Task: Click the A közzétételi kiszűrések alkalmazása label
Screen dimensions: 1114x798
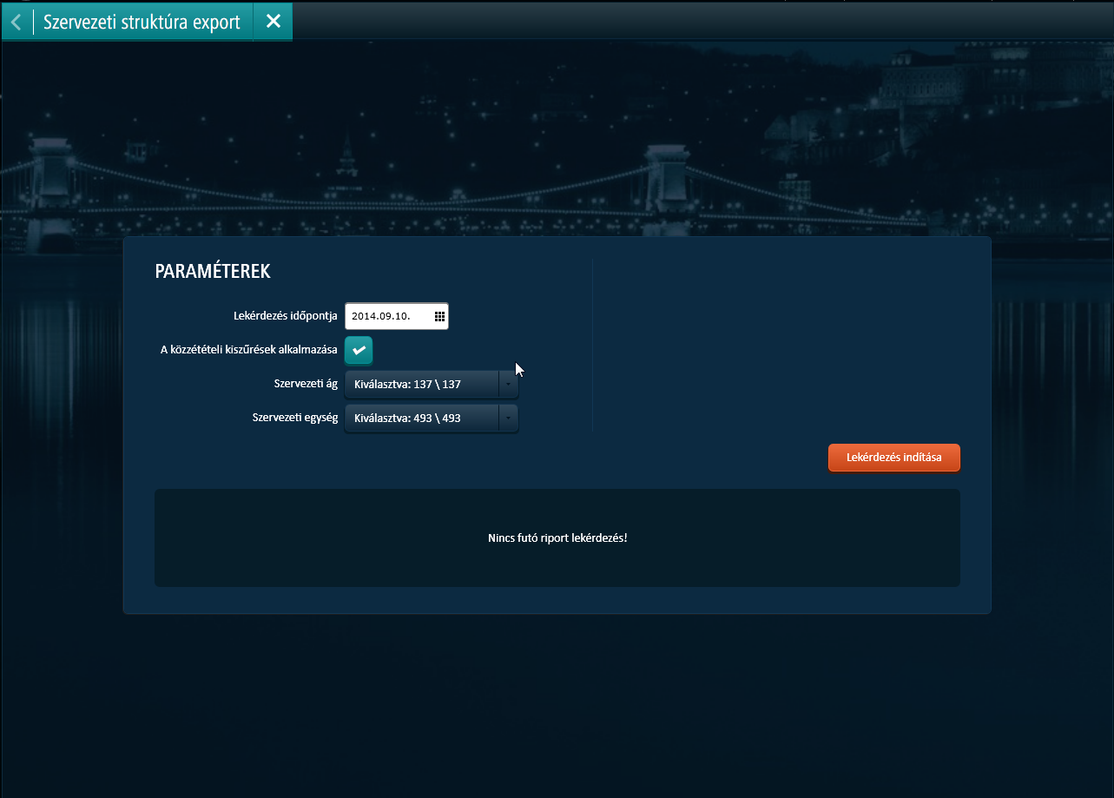Action: tap(249, 350)
